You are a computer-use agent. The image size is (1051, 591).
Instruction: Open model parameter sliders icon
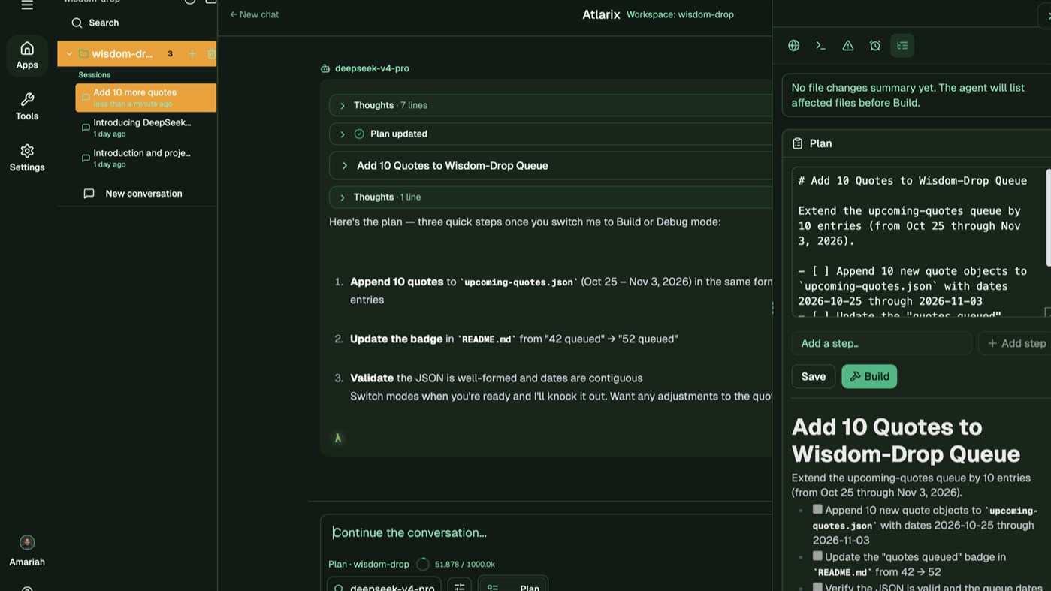460,587
